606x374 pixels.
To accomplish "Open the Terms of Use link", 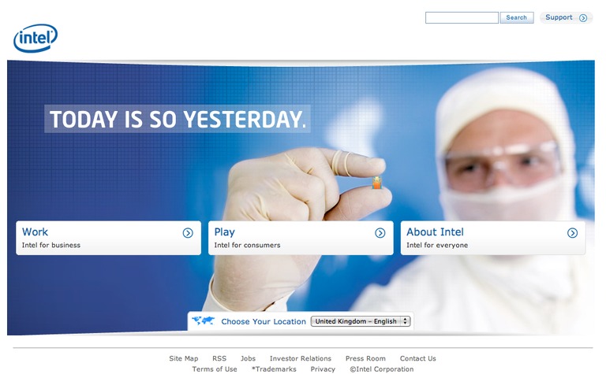I will pyautogui.click(x=215, y=369).
